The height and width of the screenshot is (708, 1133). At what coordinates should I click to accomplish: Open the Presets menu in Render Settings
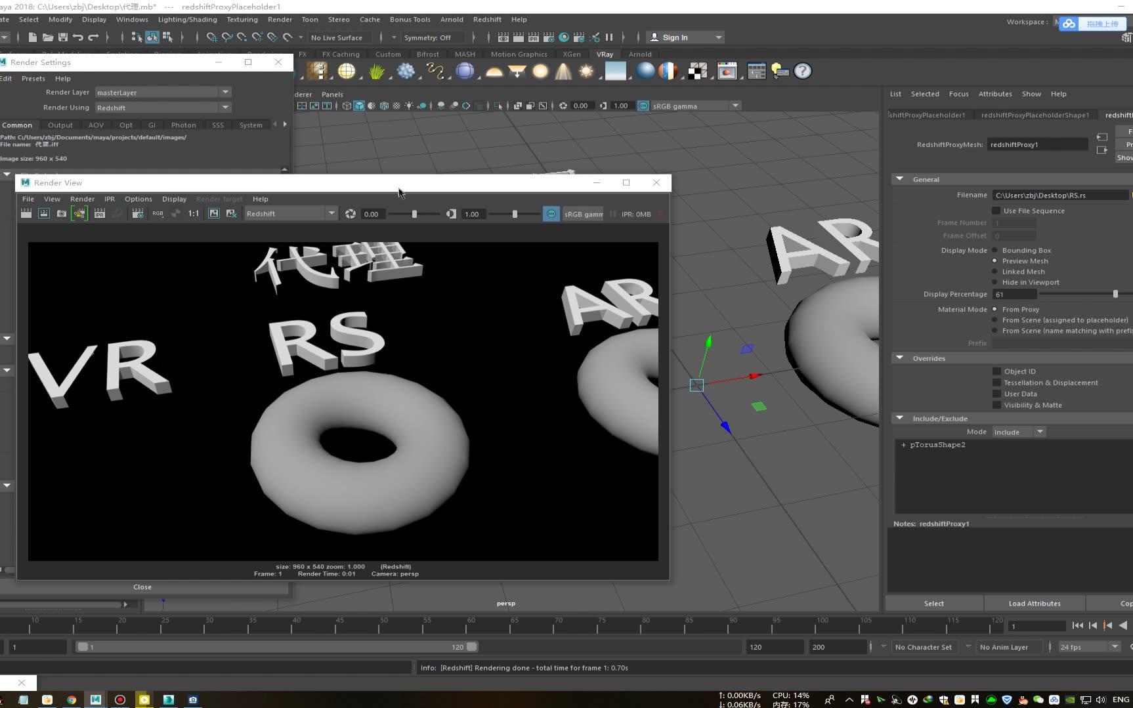(33, 79)
